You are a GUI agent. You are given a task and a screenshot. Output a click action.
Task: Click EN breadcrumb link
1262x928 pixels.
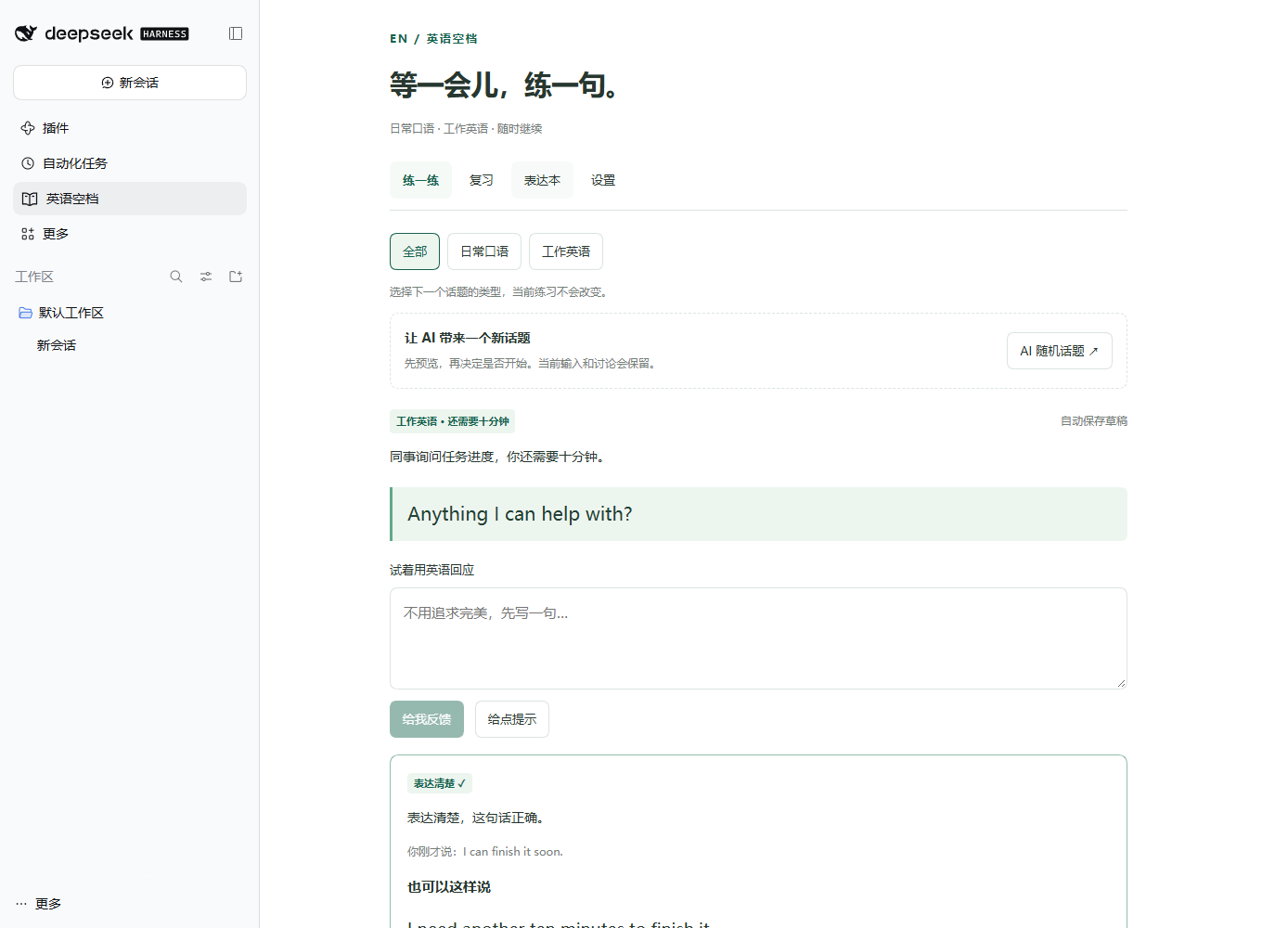pos(399,39)
